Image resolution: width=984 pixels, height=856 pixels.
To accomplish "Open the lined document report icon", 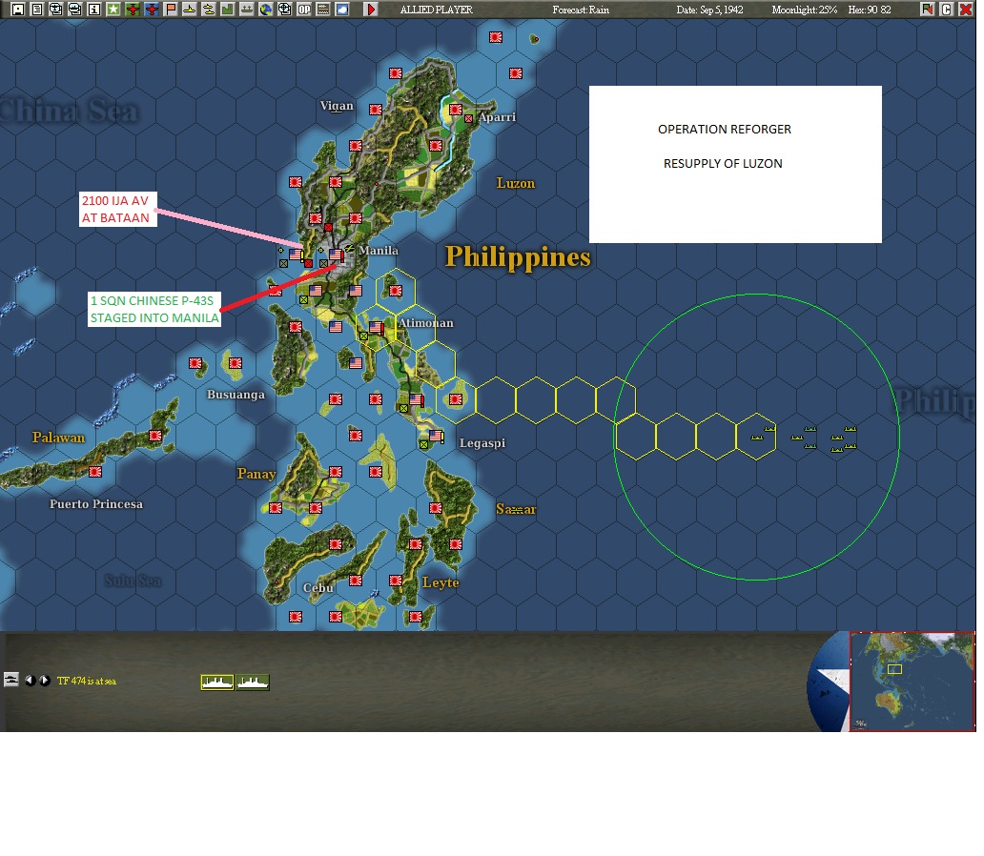I will pyautogui.click(x=37, y=10).
